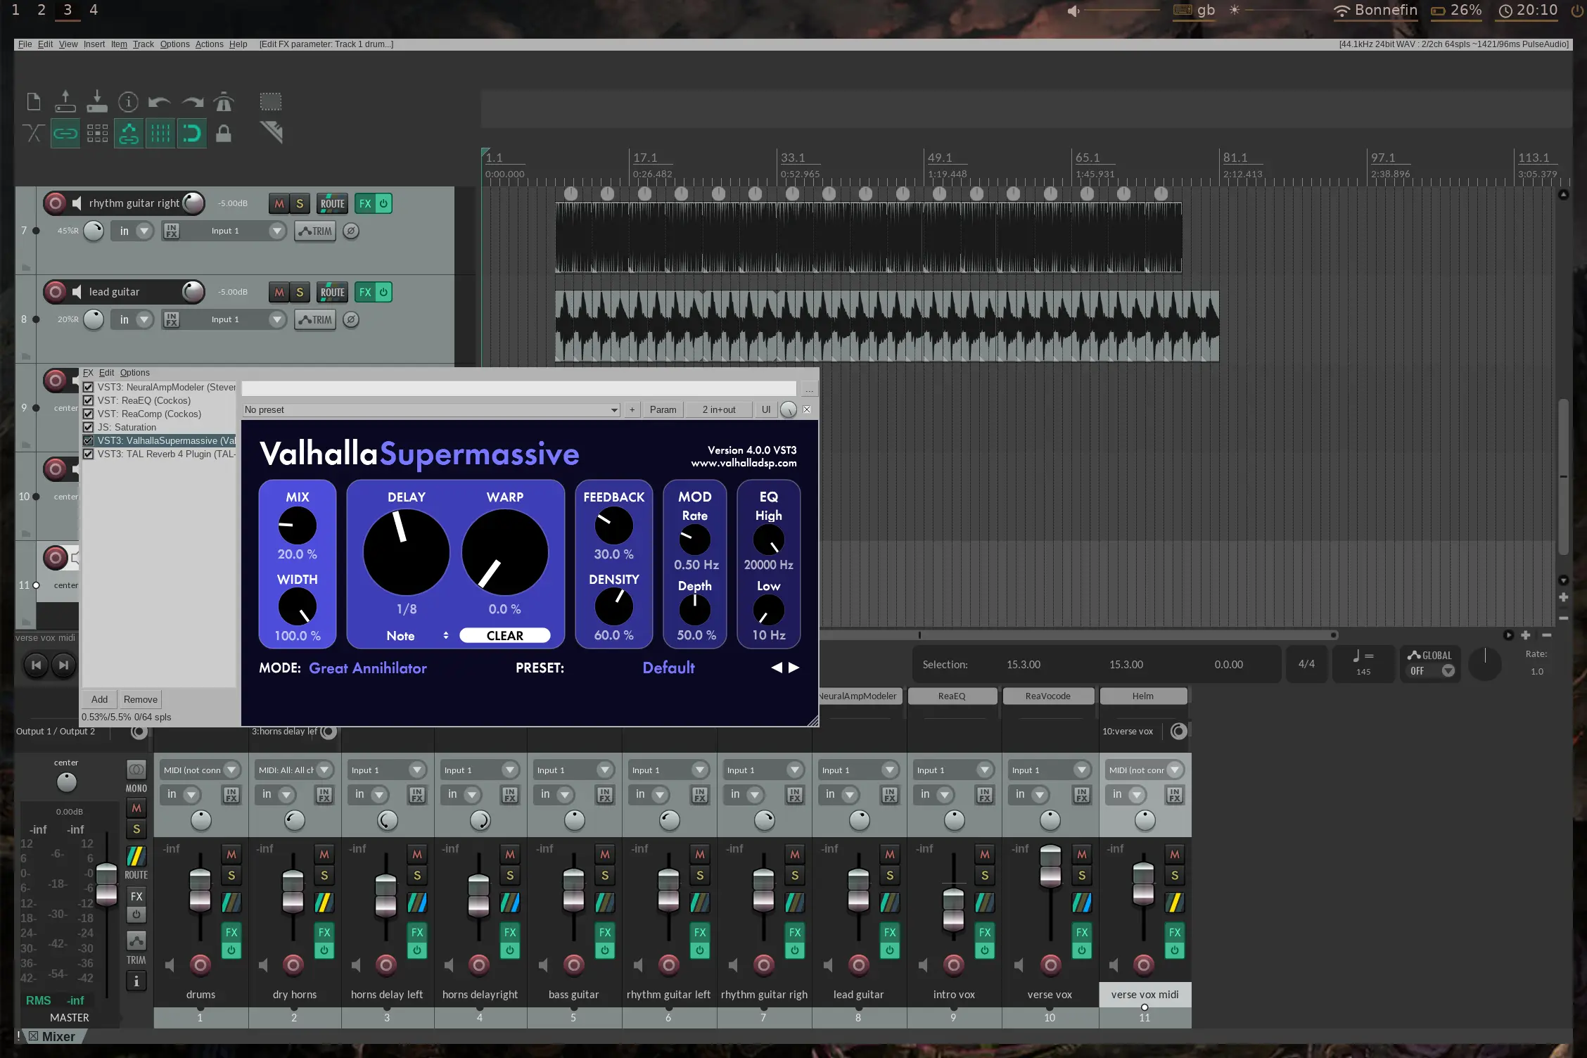Record-arm the rhythm guitar right track
The height and width of the screenshot is (1058, 1587).
[55, 203]
